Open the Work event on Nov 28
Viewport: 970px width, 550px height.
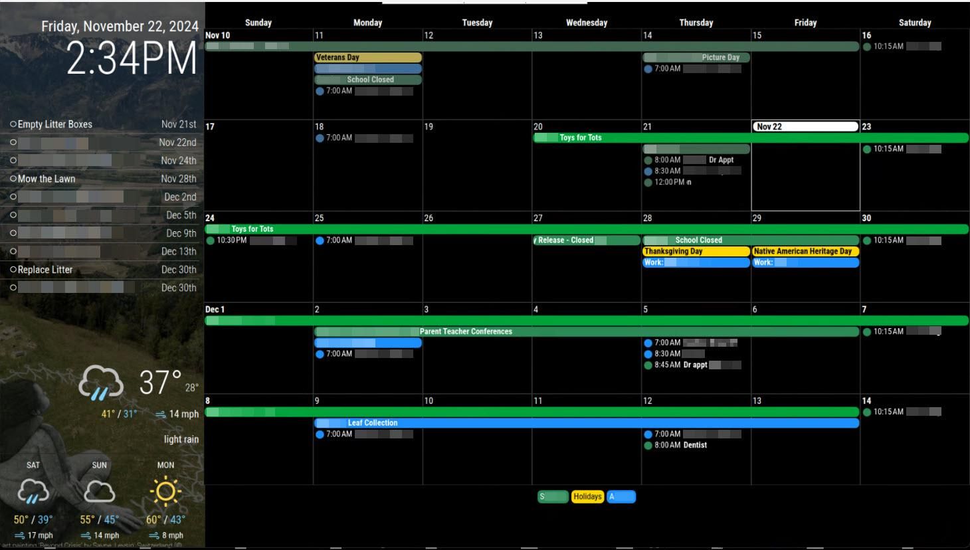[x=696, y=262]
